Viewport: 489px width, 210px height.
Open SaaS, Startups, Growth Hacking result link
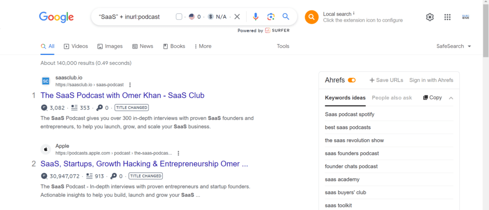(x=144, y=164)
